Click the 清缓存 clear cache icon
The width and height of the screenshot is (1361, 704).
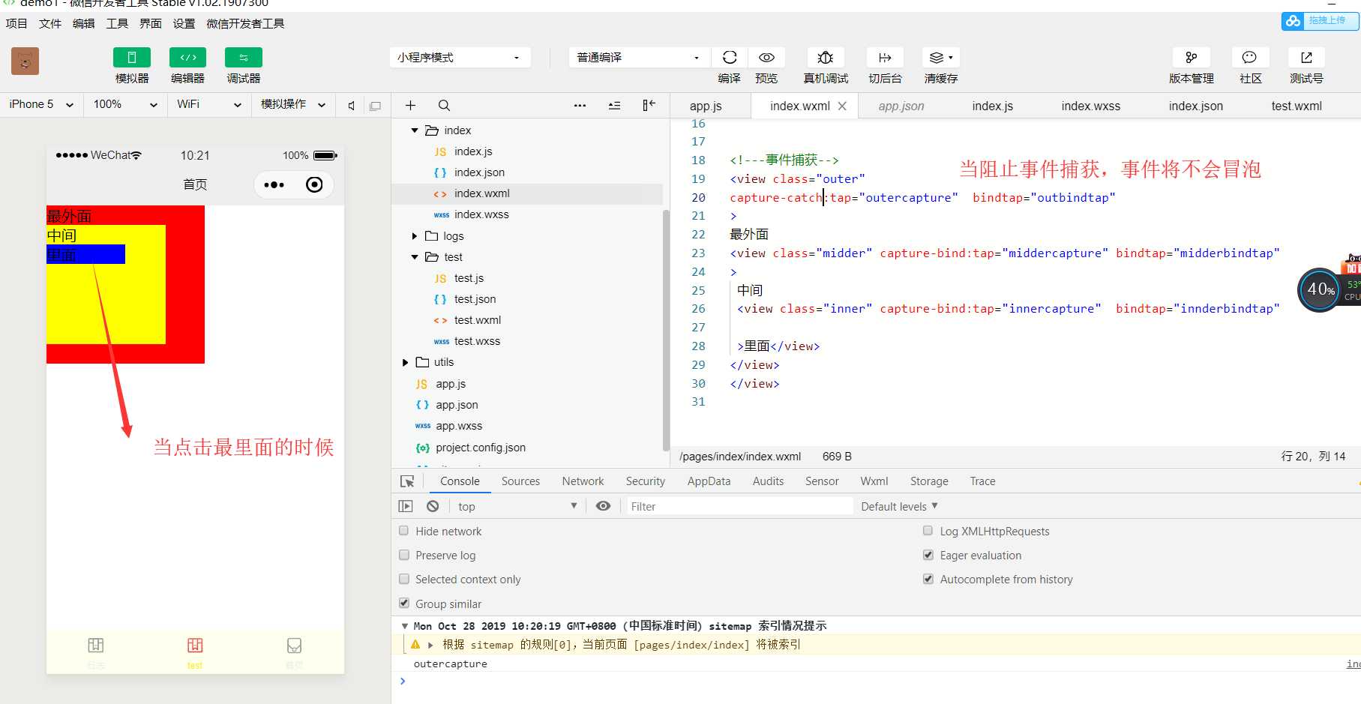(x=940, y=58)
